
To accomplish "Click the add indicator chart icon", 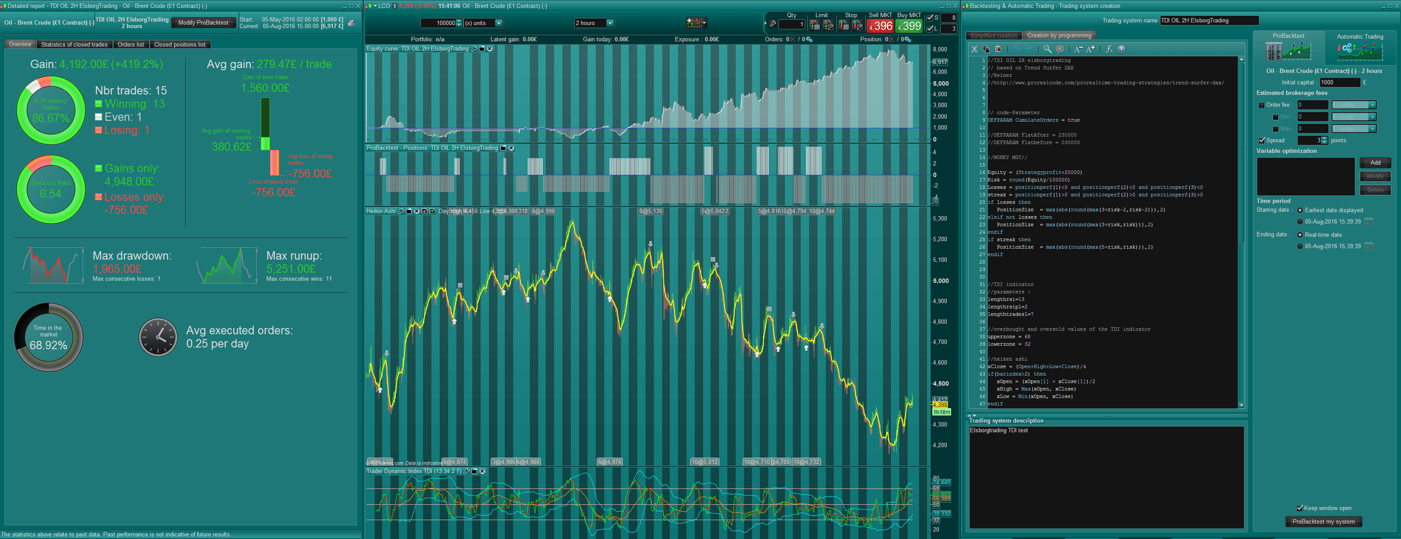I will point(693,23).
